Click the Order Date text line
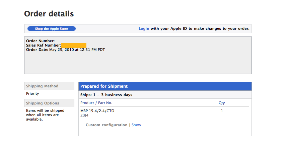The width and height of the screenshot is (288, 154). (x=65, y=50)
